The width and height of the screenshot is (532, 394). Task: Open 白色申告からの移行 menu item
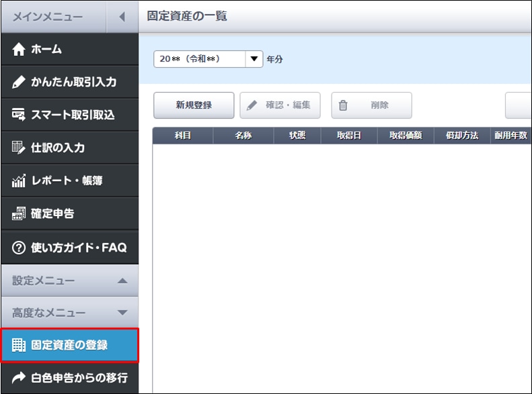pos(69,378)
